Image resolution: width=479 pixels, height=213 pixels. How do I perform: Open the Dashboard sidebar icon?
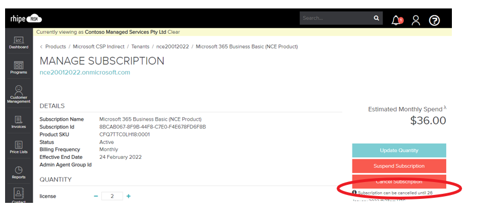(x=19, y=43)
